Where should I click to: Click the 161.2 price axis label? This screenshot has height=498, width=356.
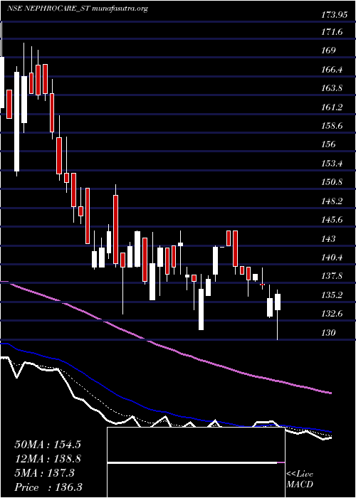pyautogui.click(x=333, y=107)
